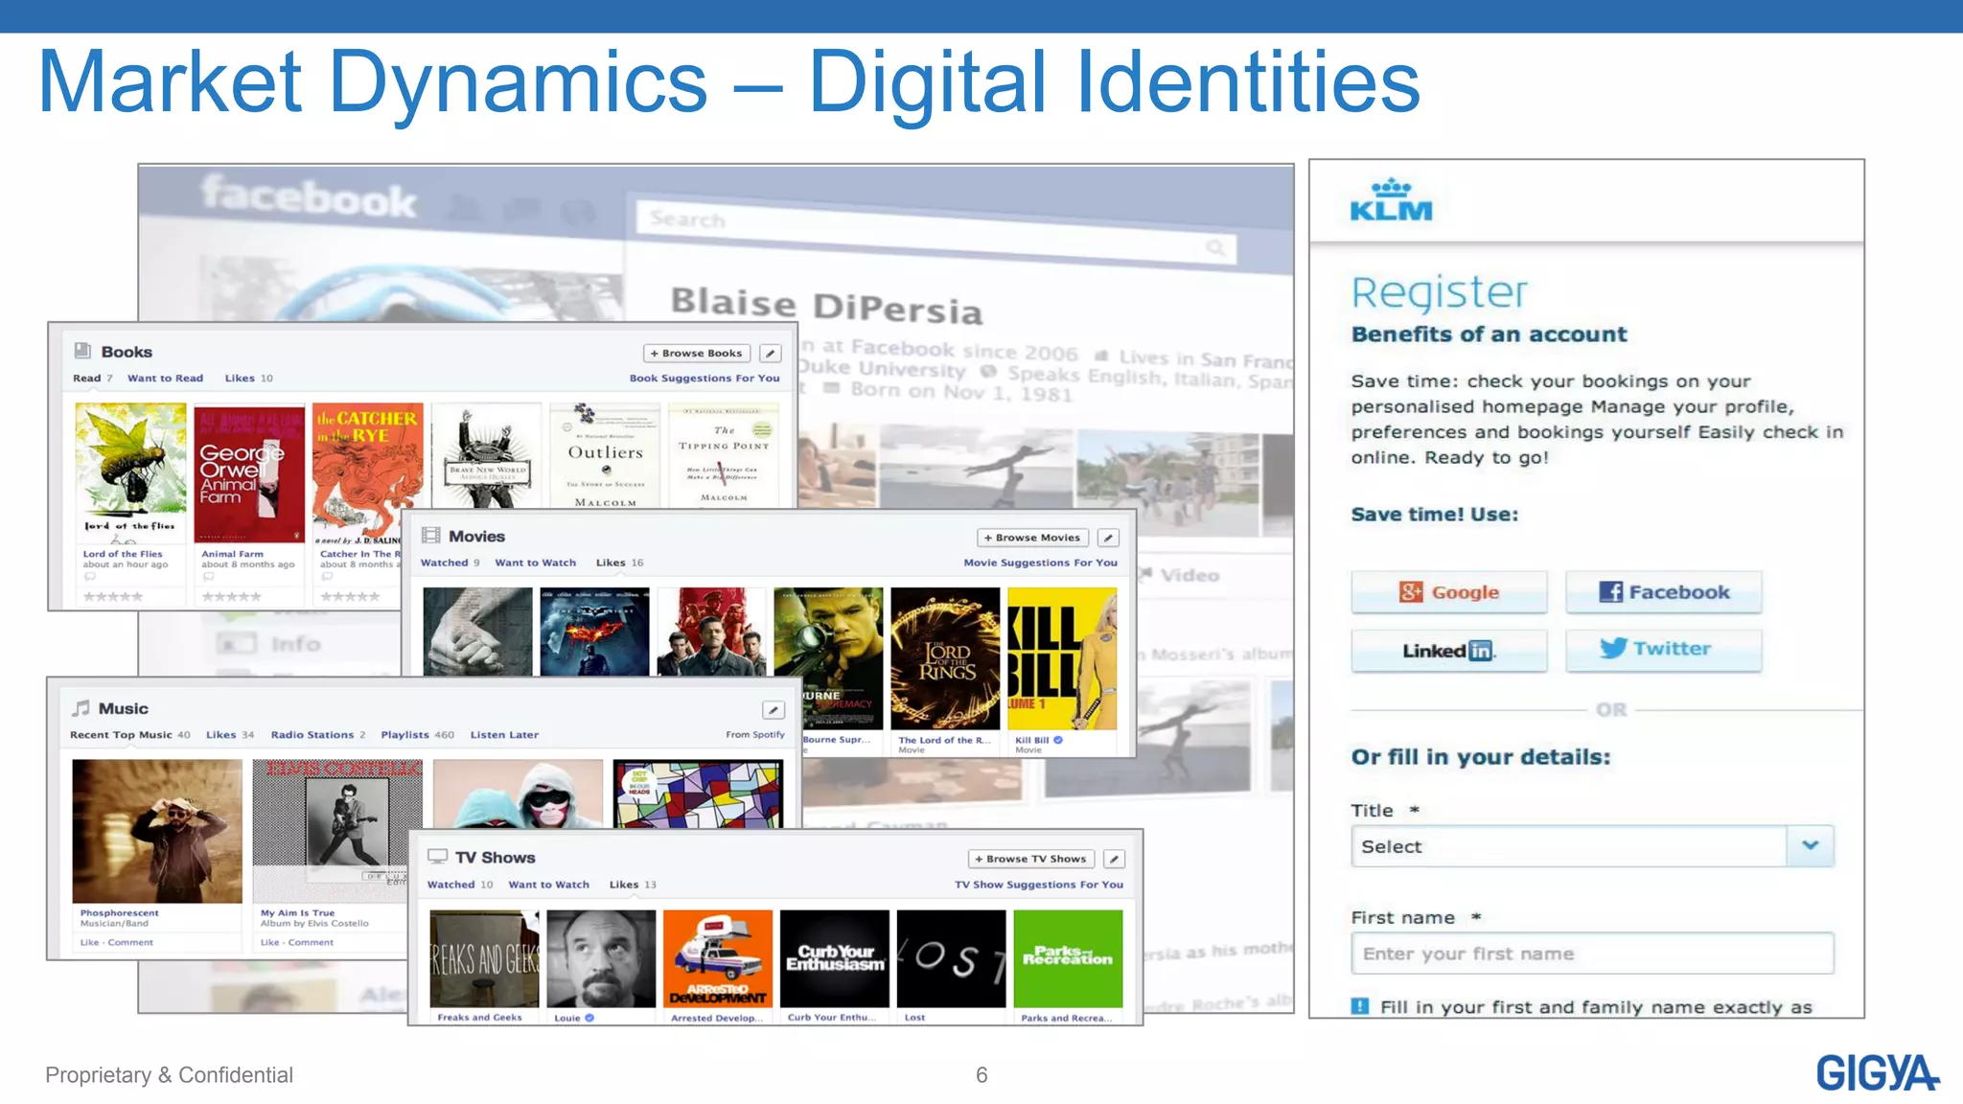Image resolution: width=1963 pixels, height=1104 pixels.
Task: Click the Kill Bill movie poster
Action: click(x=1062, y=658)
